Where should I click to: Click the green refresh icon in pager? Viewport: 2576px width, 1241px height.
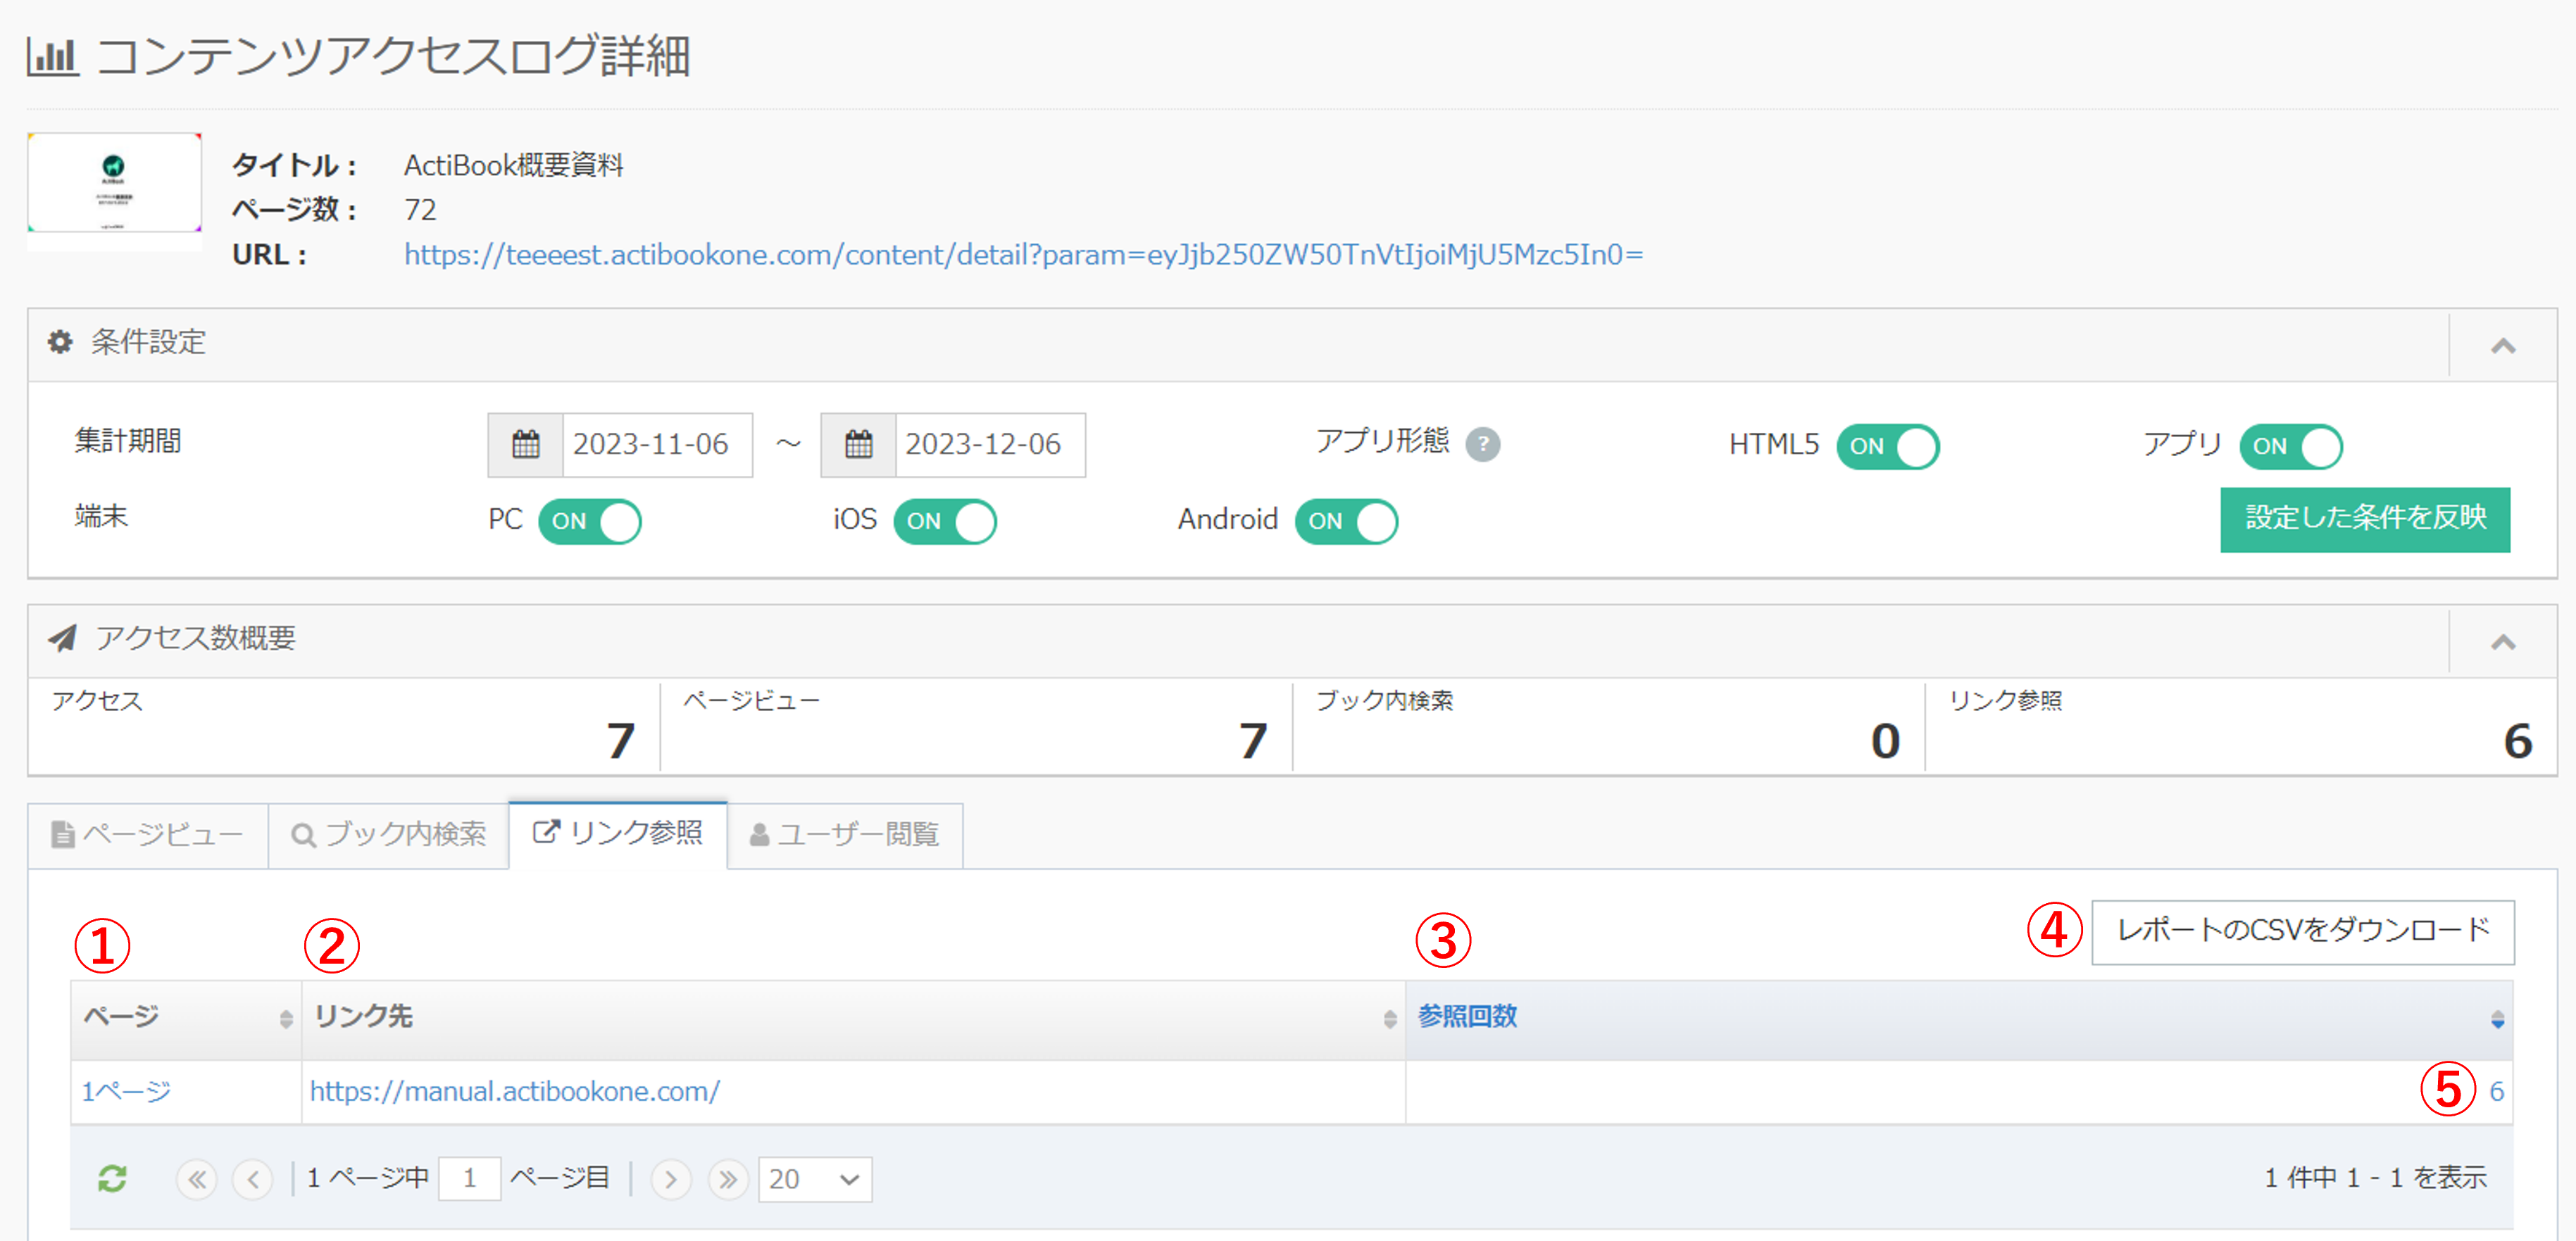point(112,1179)
